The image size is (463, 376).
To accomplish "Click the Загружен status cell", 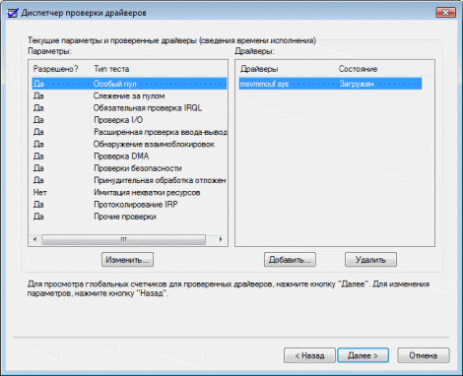I will pyautogui.click(x=357, y=84).
